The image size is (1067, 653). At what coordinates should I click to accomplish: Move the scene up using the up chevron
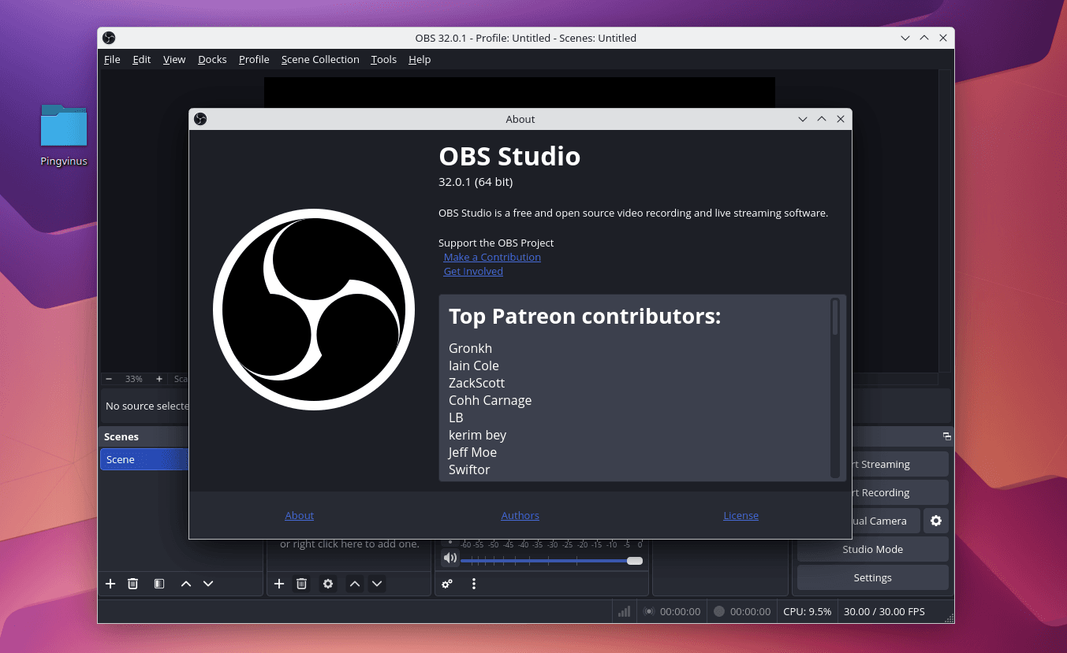(186, 584)
